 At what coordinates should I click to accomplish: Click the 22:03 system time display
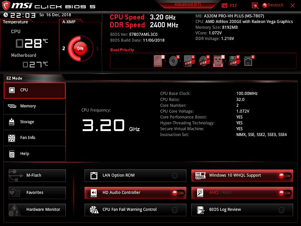pos(23,15)
